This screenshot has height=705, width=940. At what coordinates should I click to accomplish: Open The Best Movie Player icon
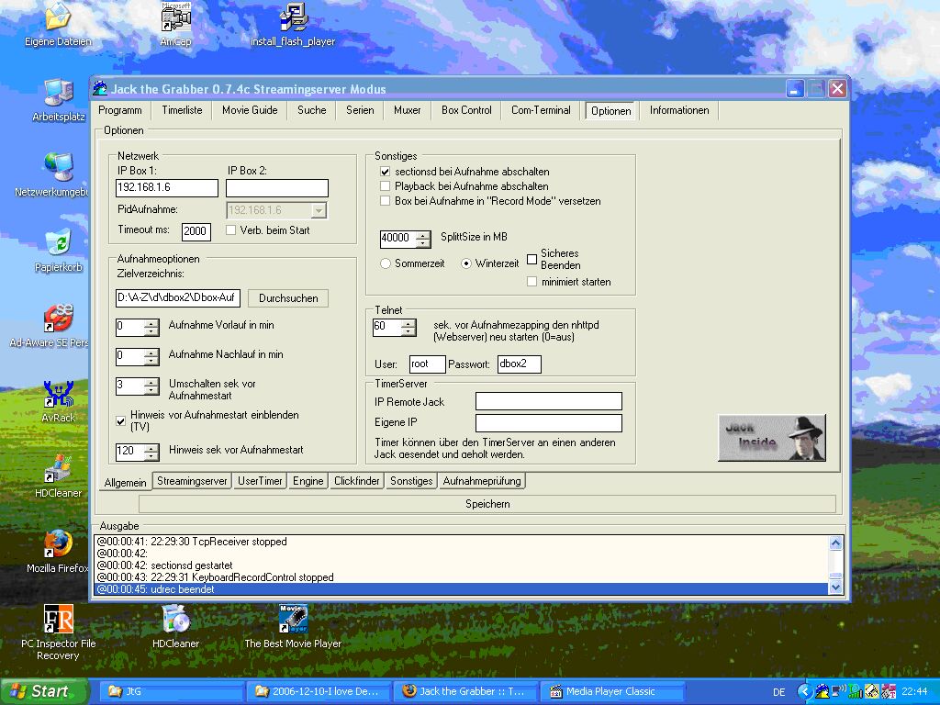pos(292,620)
